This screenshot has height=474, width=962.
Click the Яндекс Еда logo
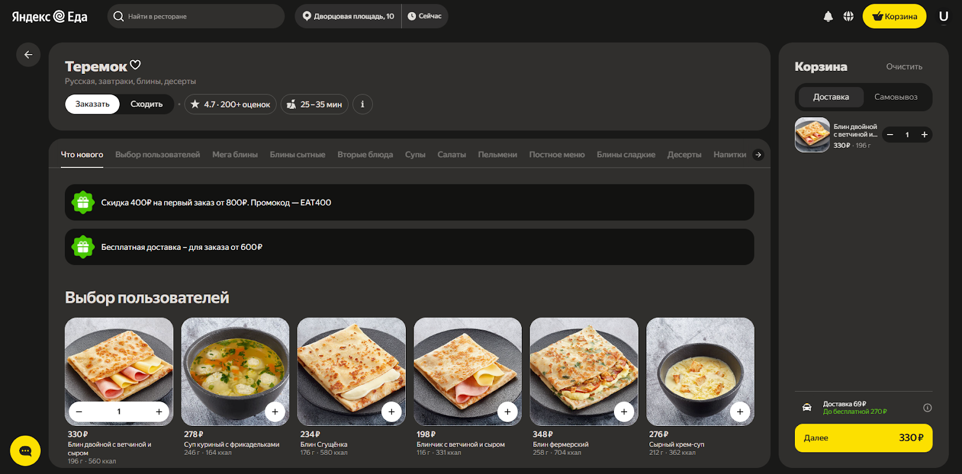pos(50,16)
